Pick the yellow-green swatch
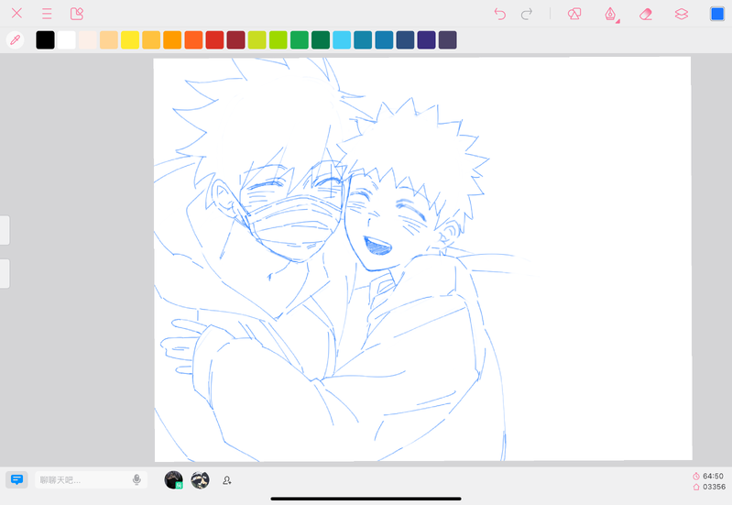The height and width of the screenshot is (505, 732). (257, 39)
